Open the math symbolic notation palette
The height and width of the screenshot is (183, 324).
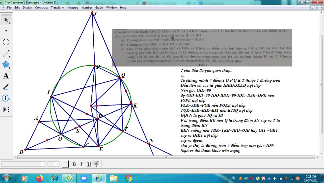tap(96, 164)
